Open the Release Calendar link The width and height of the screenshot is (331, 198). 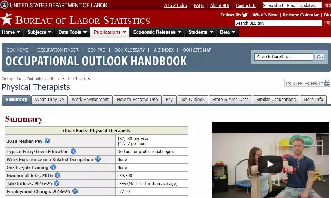click(301, 15)
